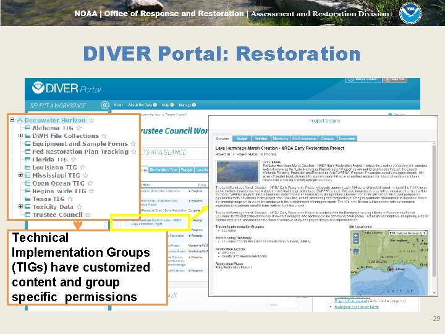
Task: Toggle the star next to DWH File Collections
Action: 104,135
